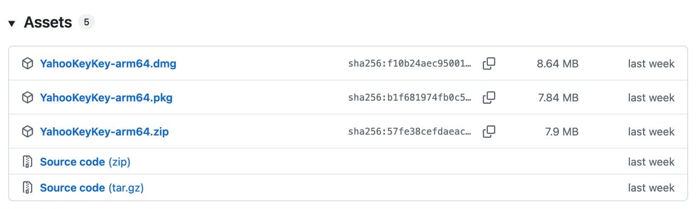
Task: Copy the sha256 hash of YahooKeyKey-arm64.zip
Action: click(489, 131)
